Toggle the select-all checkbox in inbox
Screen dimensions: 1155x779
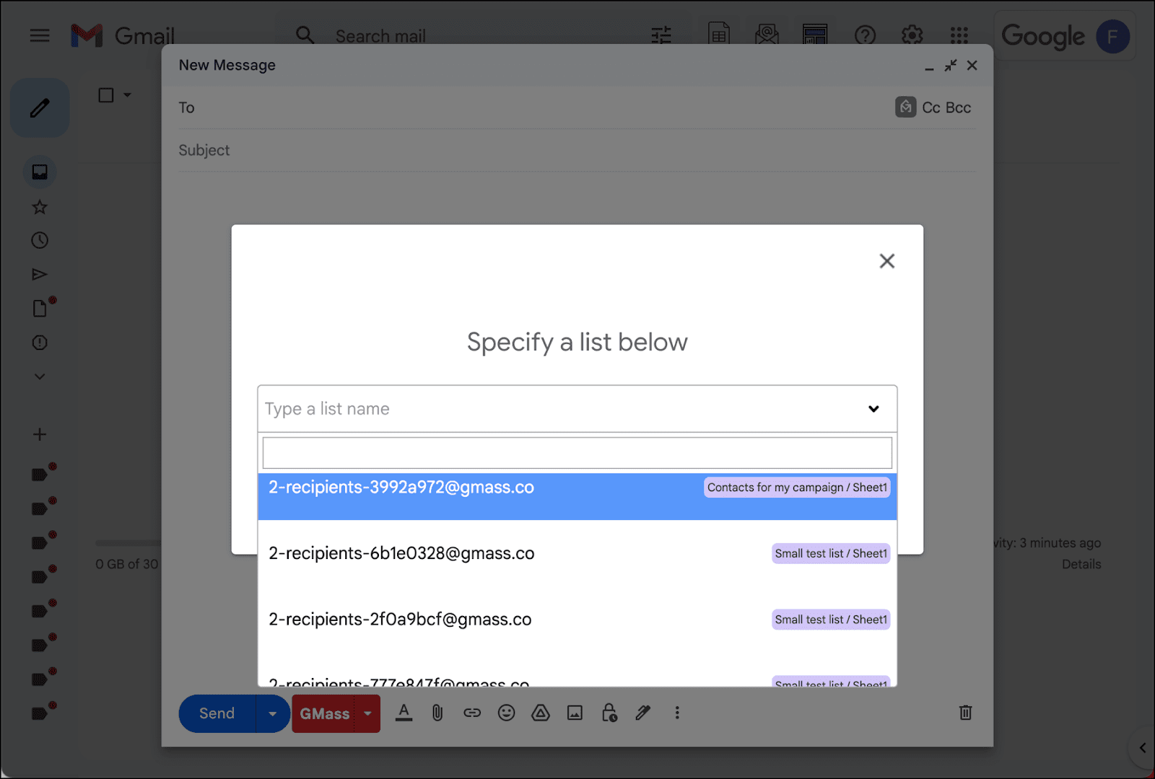[x=106, y=95]
